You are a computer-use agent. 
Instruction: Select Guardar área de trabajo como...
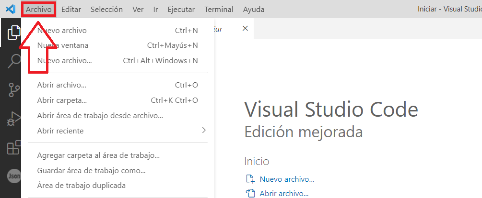point(91,170)
